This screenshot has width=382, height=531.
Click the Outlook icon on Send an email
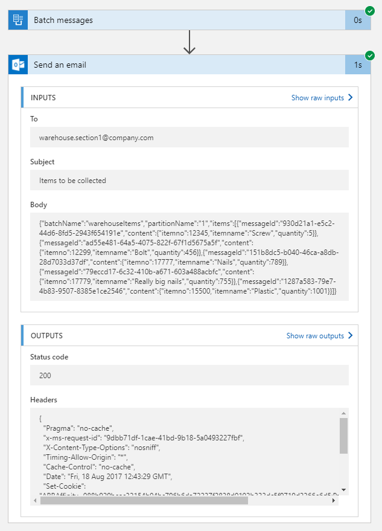pyautogui.click(x=18, y=65)
